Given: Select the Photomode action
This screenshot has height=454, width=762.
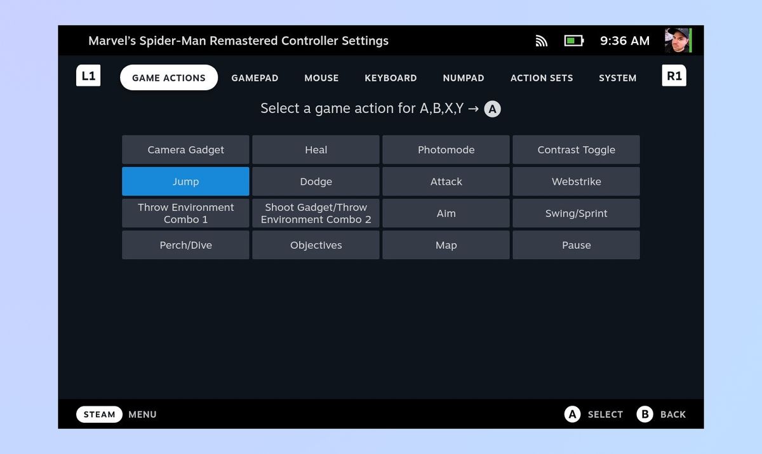Looking at the screenshot, I should click(x=446, y=149).
